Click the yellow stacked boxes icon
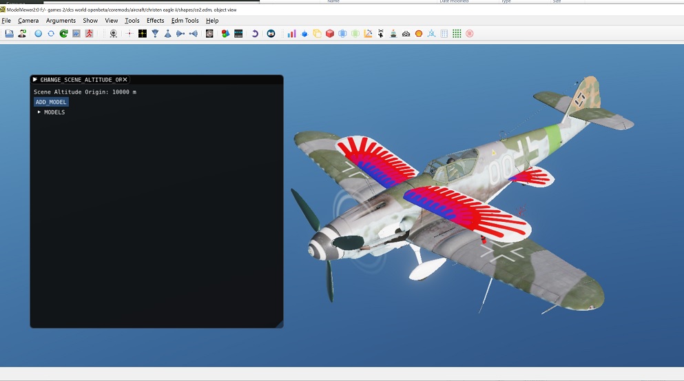 (317, 34)
